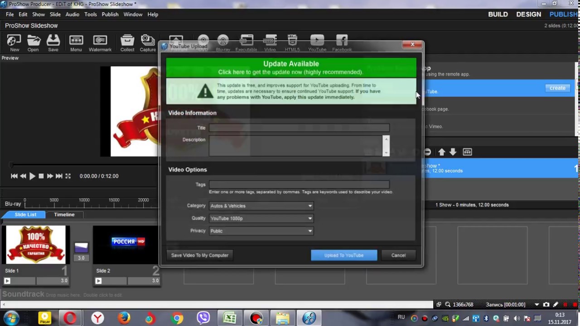This screenshot has width=580, height=326.
Task: Open the Privacy dropdown
Action: point(261,231)
